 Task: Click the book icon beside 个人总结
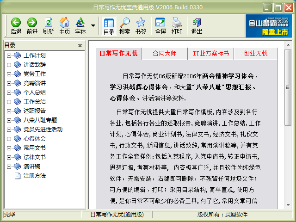18,92
